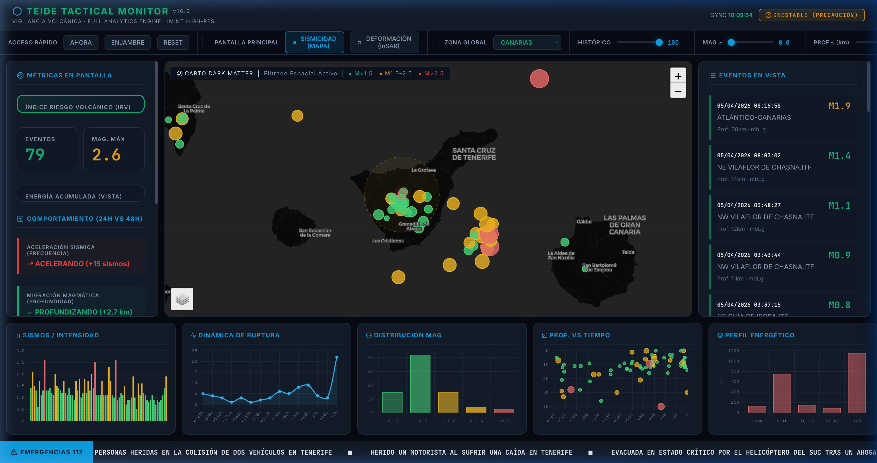Image resolution: width=877 pixels, height=463 pixels.
Task: Click the M>2.5 red legend entry
Action: click(431, 74)
